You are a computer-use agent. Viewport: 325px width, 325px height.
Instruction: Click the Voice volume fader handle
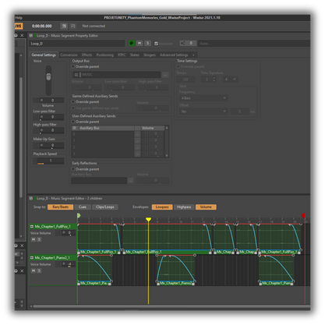point(48,76)
